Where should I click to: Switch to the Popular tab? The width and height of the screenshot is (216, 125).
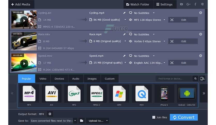26,79
